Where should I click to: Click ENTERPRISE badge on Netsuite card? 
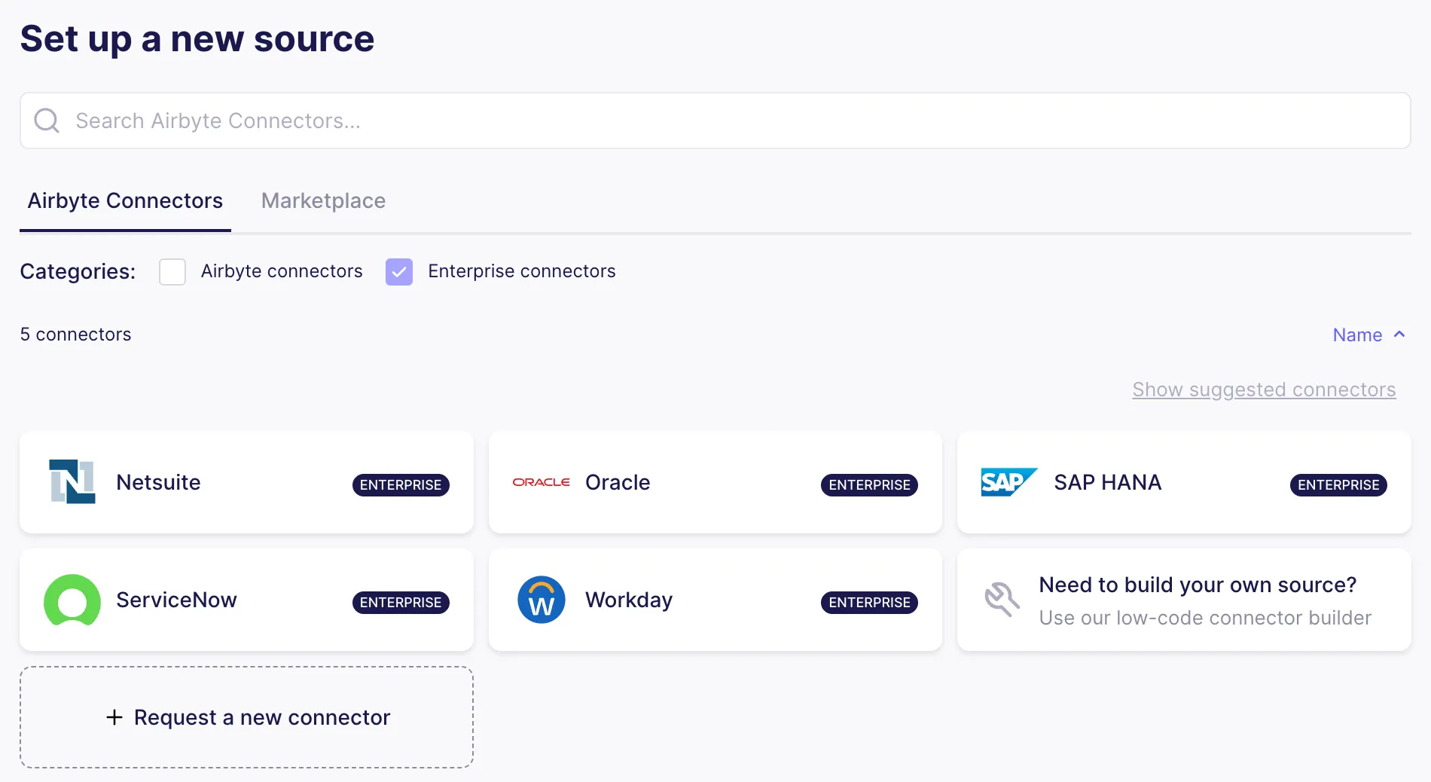[x=401, y=485]
